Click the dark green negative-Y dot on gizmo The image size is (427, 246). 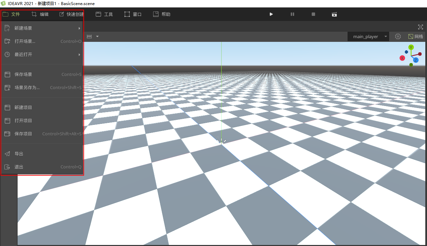tap(411, 65)
